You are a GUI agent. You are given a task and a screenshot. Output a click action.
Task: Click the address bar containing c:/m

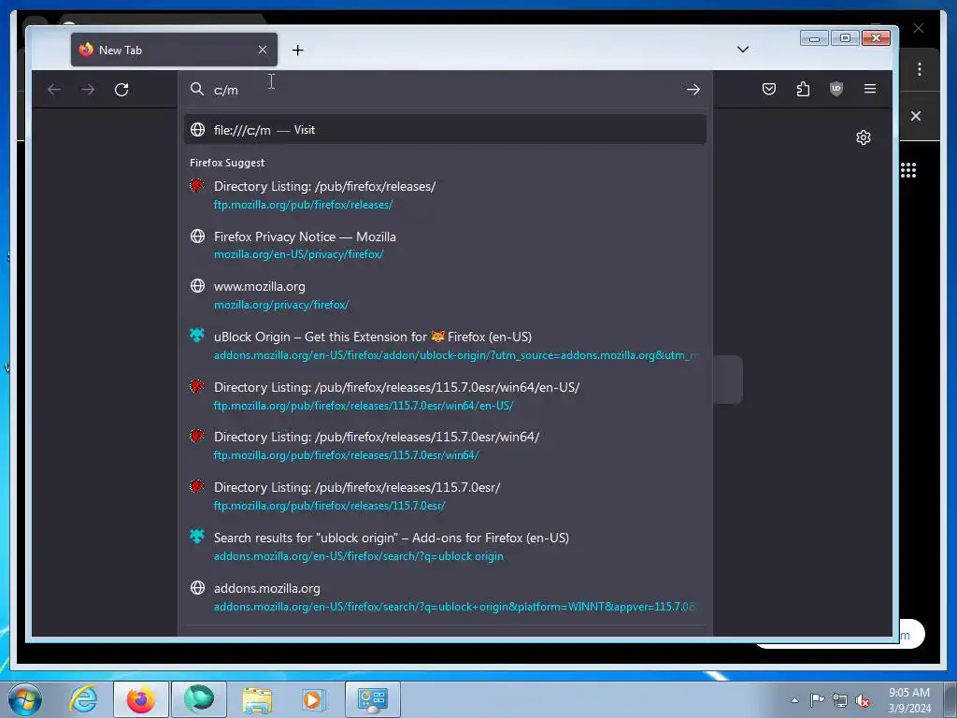click(446, 90)
